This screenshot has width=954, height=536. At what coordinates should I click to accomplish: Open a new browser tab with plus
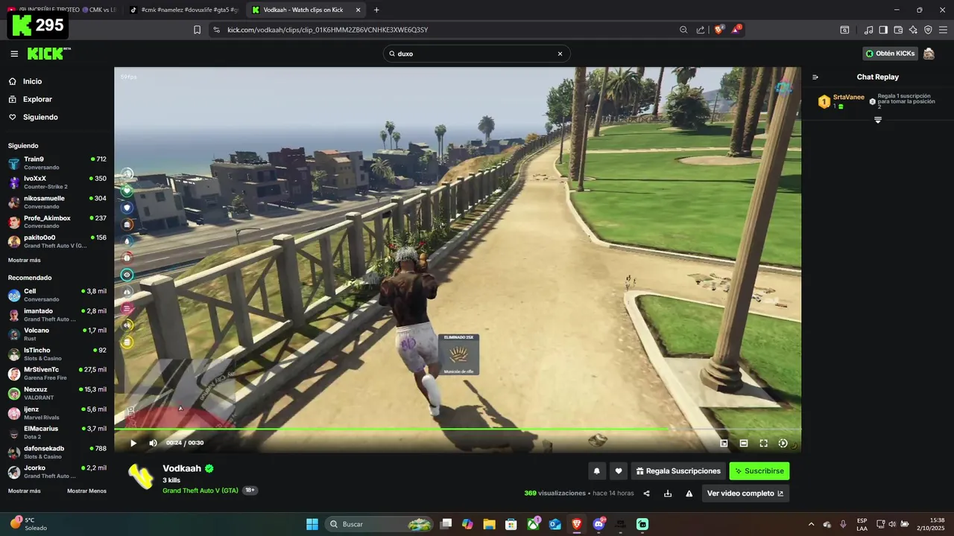(376, 10)
